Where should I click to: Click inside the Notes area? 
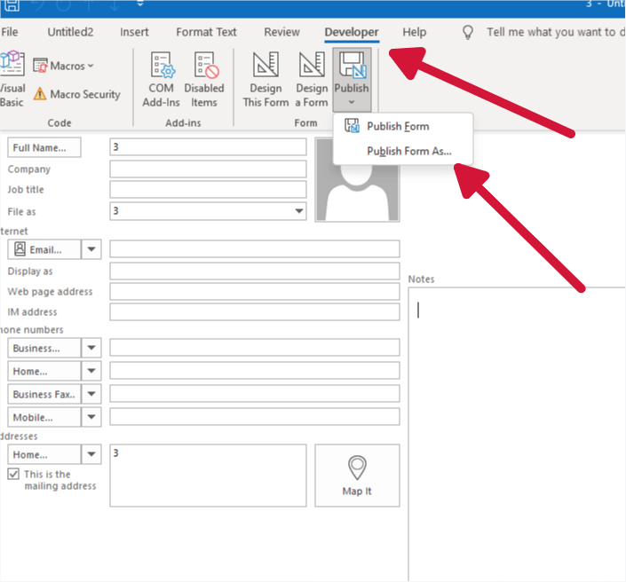(517, 434)
